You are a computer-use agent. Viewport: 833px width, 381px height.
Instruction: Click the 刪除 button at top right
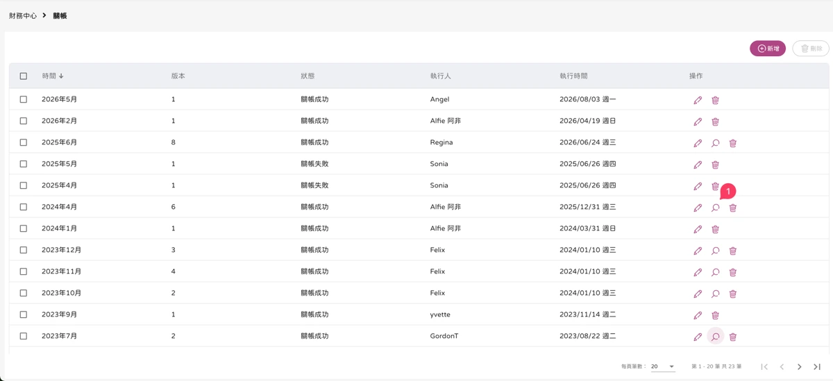click(811, 49)
